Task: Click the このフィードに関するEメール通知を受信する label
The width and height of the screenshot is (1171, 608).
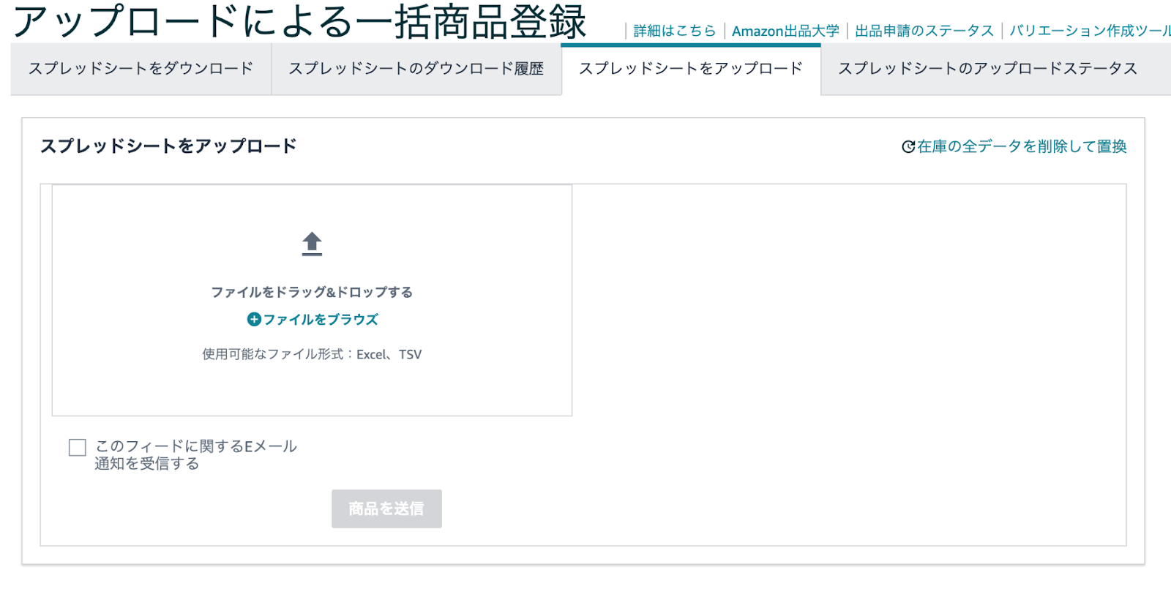Action: point(195,454)
